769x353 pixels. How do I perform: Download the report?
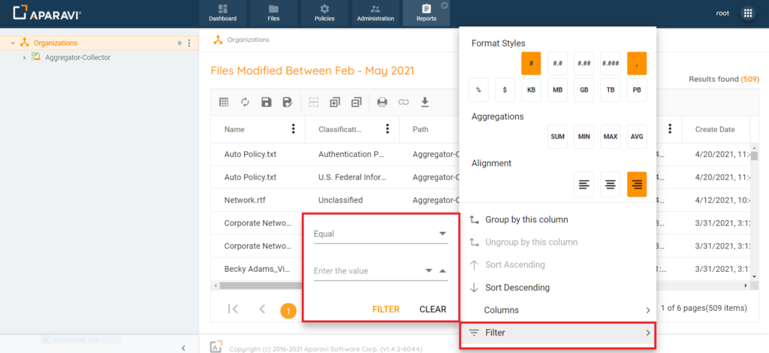[425, 102]
